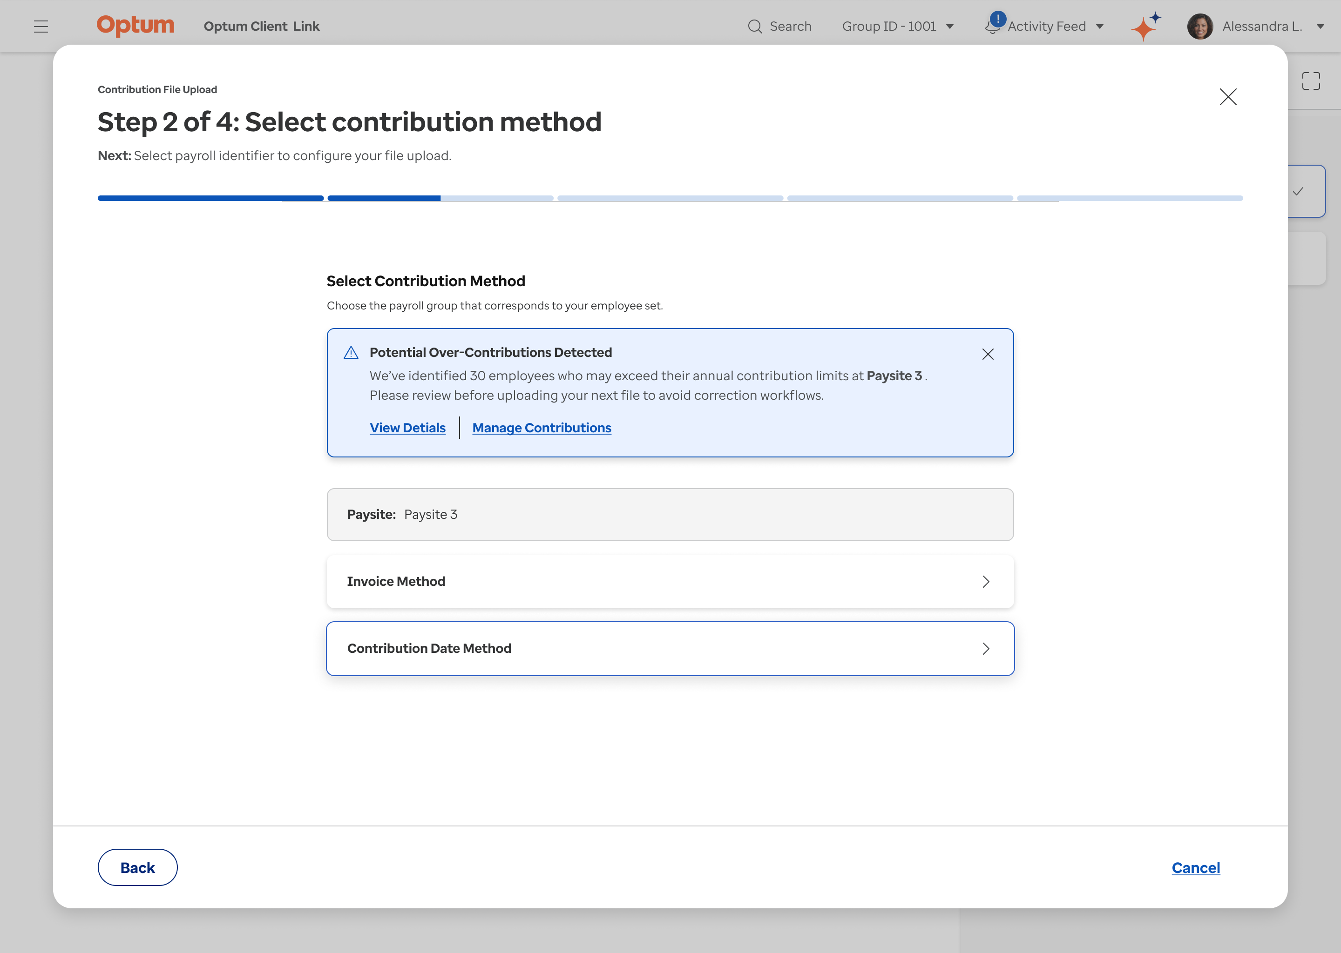Select the Contribution Date Method option

pos(670,648)
